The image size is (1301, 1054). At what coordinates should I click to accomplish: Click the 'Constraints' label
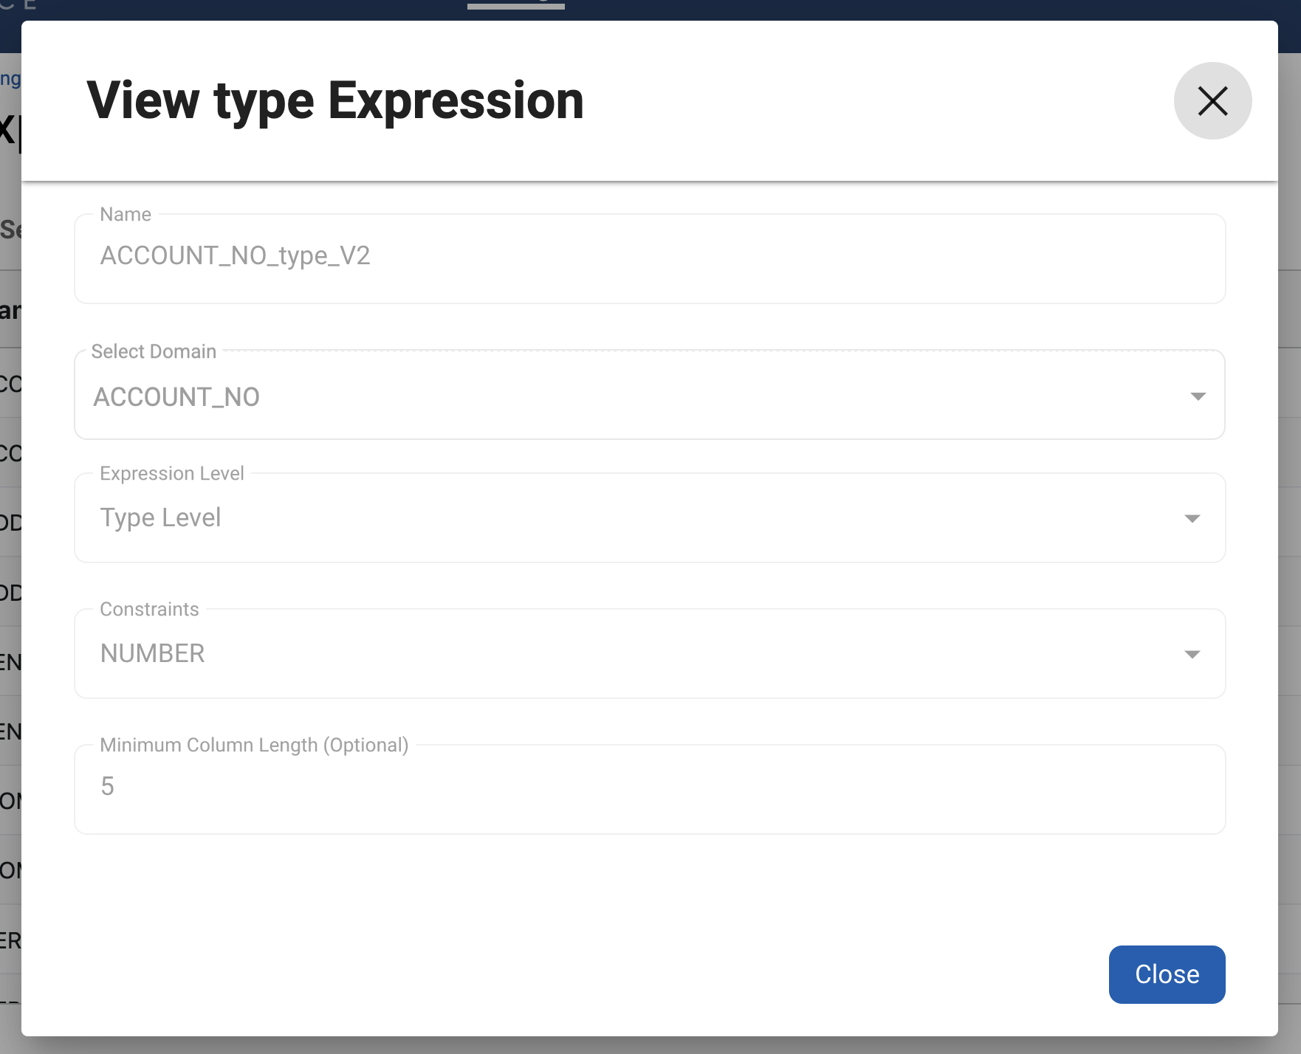(x=149, y=609)
